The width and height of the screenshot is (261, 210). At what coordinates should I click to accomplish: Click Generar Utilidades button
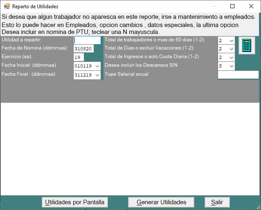click(x=161, y=202)
